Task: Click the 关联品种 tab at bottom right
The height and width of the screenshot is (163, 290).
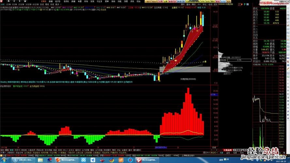Action: tap(228, 150)
